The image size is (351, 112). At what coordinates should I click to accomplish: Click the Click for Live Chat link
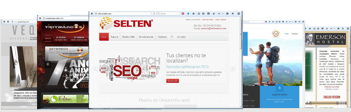(332, 87)
